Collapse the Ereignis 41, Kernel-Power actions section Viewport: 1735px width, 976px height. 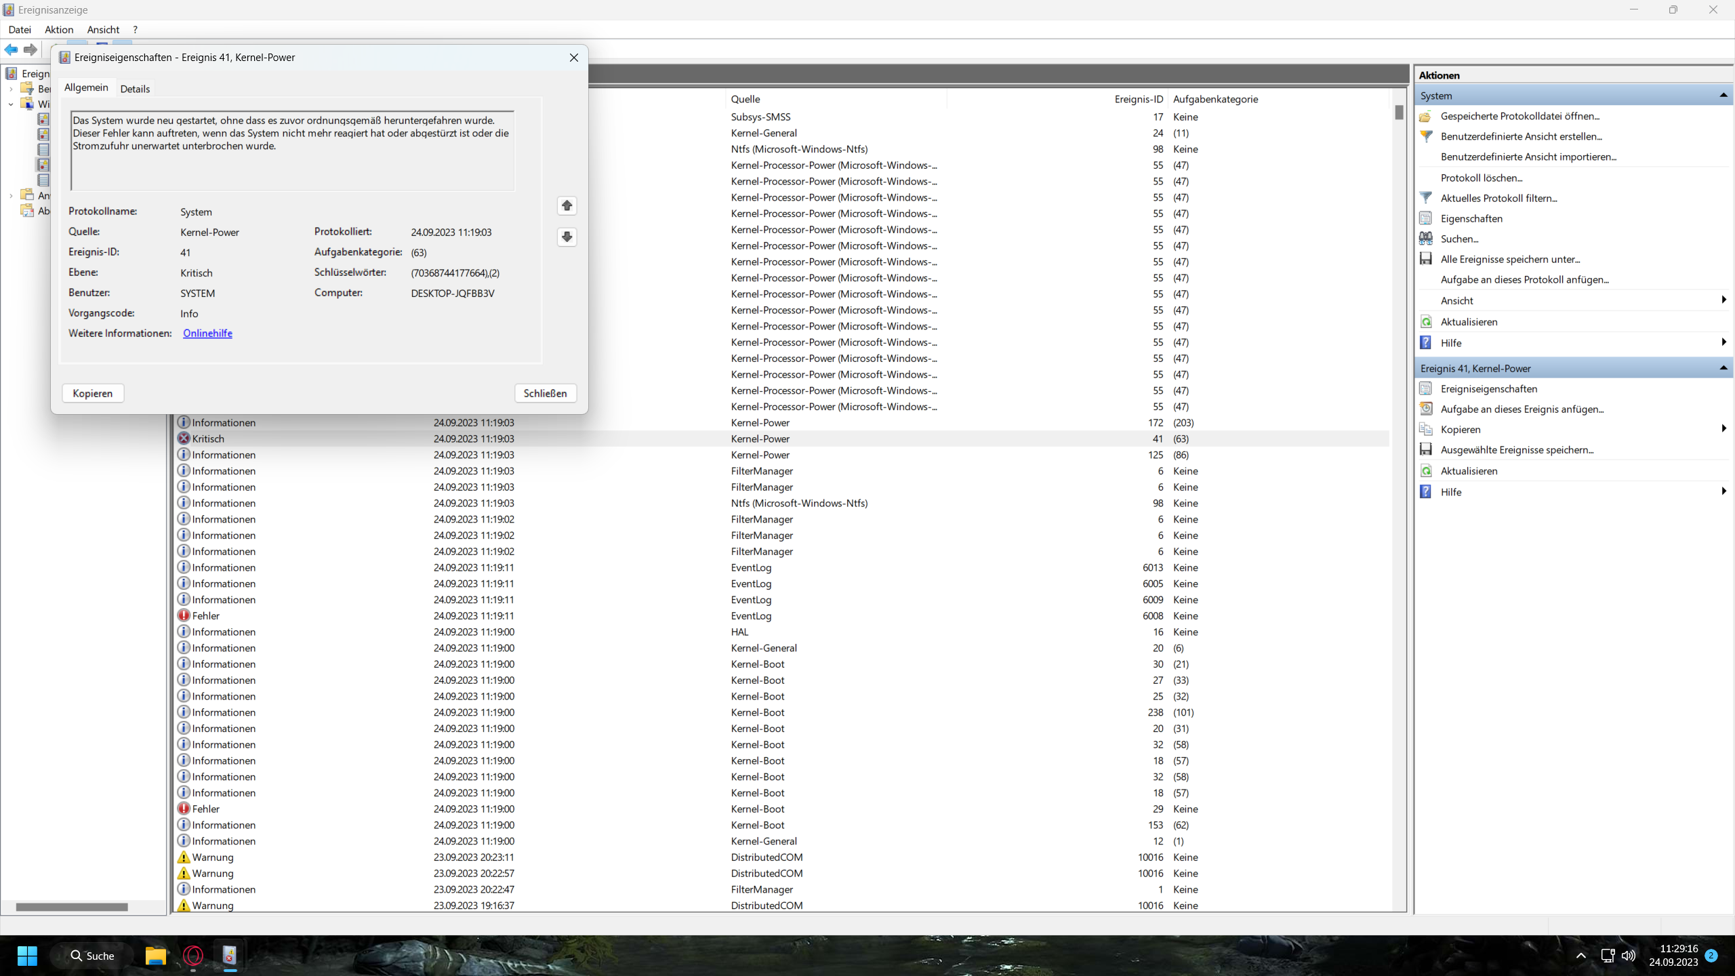pyautogui.click(x=1723, y=368)
